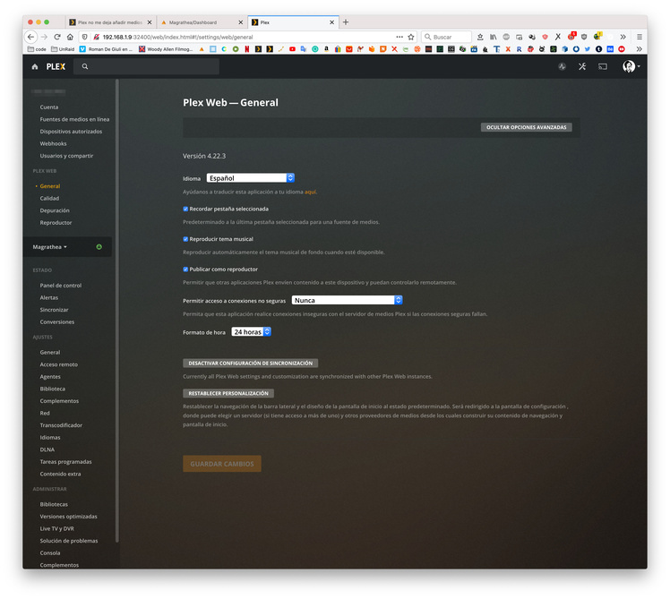Open Woody Allen Filmog... bookmark
Viewport: 670px width, 599px height.
pyautogui.click(x=166, y=49)
